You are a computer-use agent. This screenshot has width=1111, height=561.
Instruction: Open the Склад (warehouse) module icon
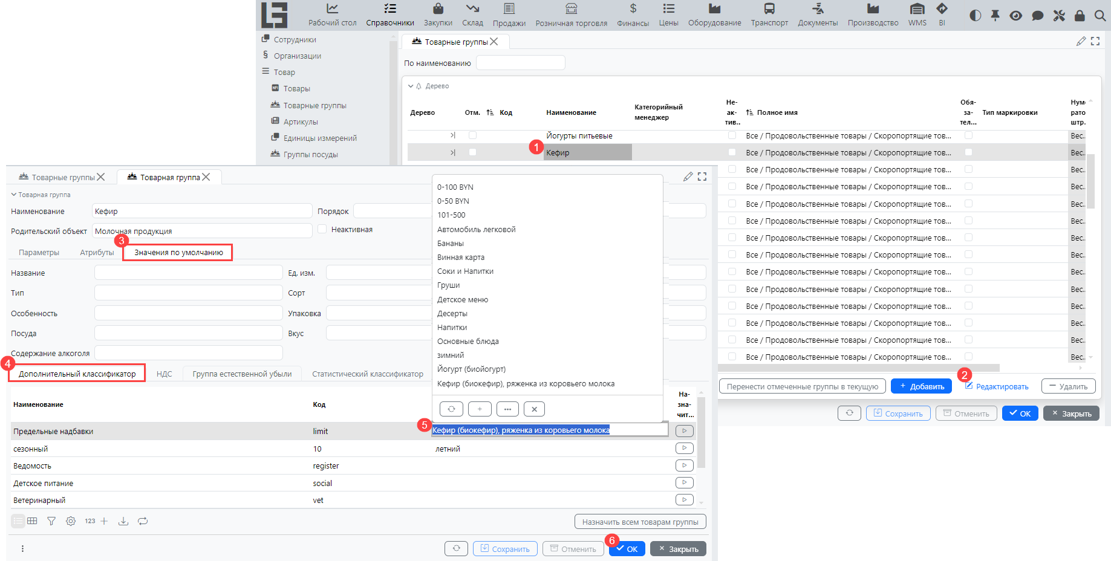(x=472, y=9)
